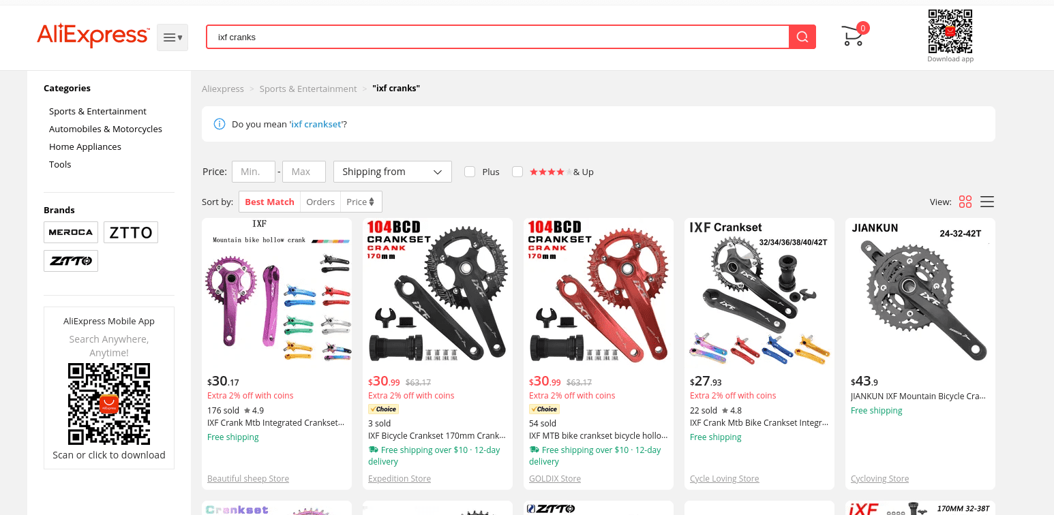This screenshot has width=1054, height=515.
Task: Open 'IXF MTB bike crankset bicycle hollow' title
Action: tap(598, 435)
